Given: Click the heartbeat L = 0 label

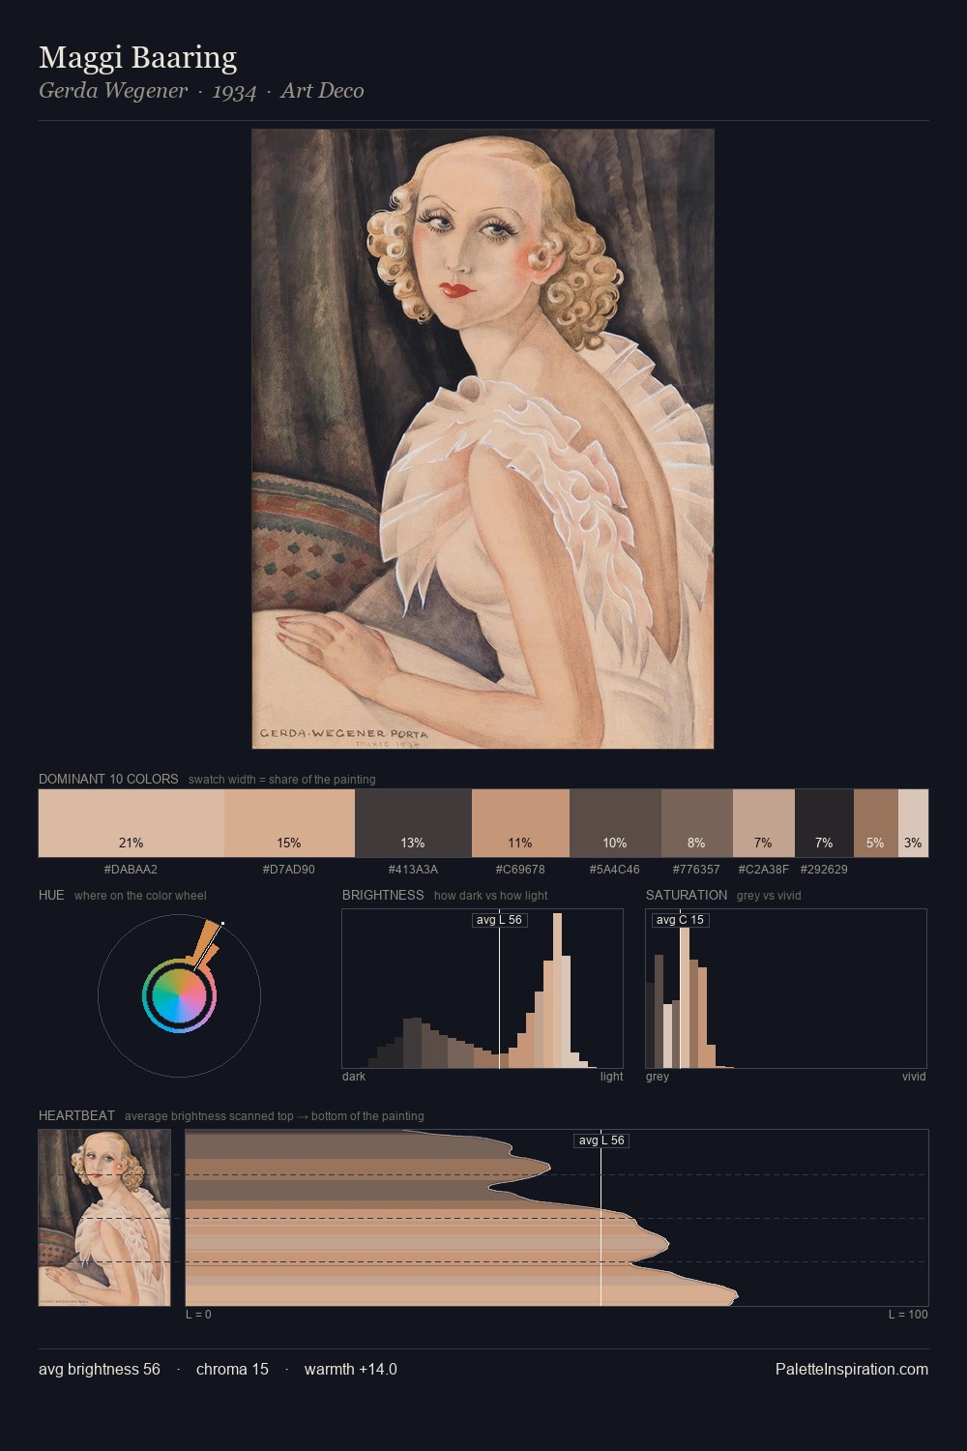Looking at the screenshot, I should tap(198, 1315).
